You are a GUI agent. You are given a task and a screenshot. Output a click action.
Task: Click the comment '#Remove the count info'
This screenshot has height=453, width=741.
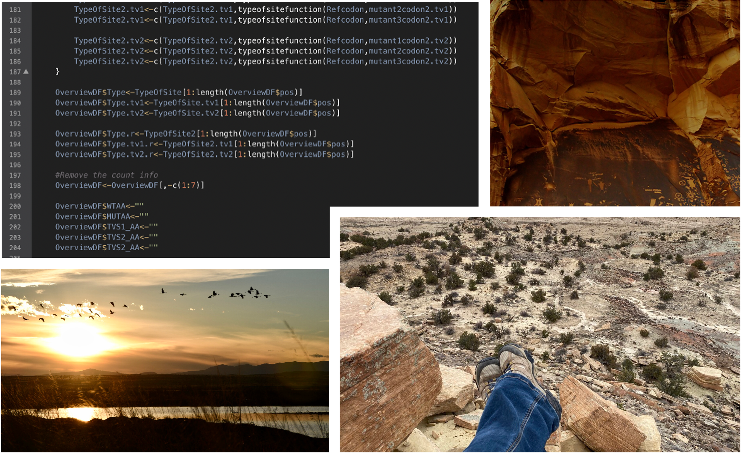point(107,175)
